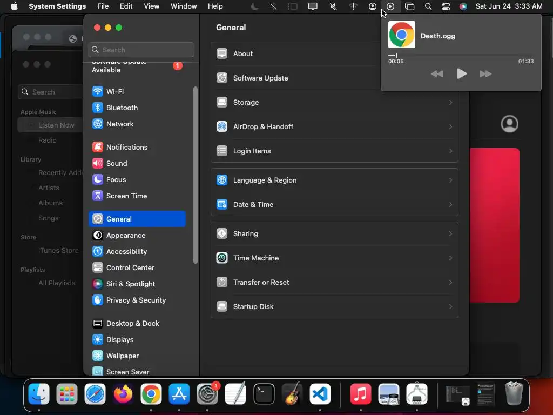Image resolution: width=553 pixels, height=415 pixels.
Task: Select General in the settings sidebar
Action: 137,219
